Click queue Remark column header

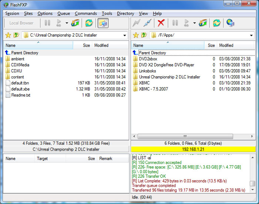click(x=112, y=158)
